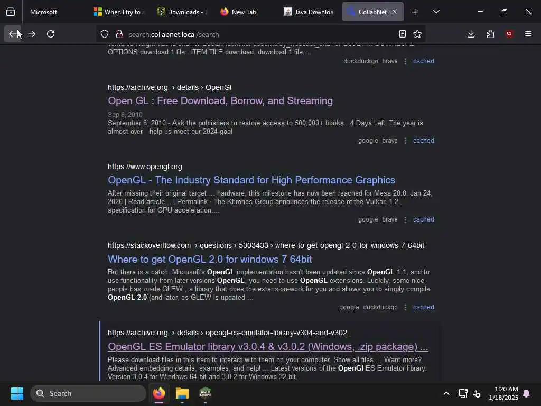Click the archive.org opengl-es-emulator URL text
Screen dimensions: 541x406
click(227, 333)
